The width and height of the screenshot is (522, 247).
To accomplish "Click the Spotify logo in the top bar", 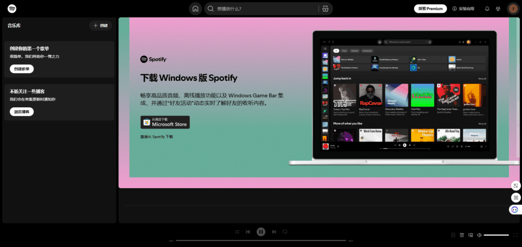I will 12,9.
